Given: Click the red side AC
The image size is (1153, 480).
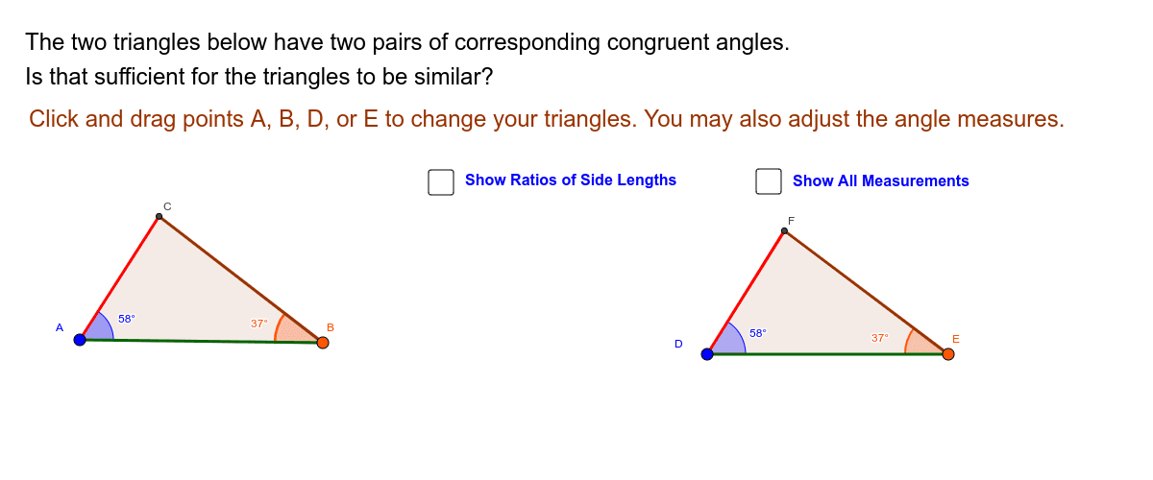Looking at the screenshot, I should click(x=120, y=278).
